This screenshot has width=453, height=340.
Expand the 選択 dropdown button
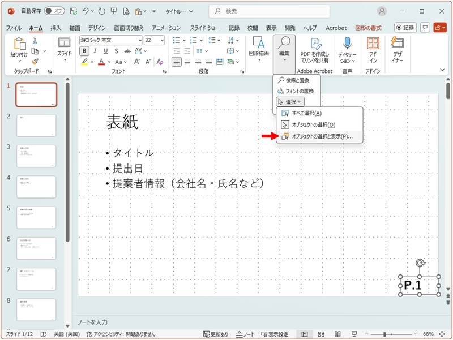click(290, 102)
